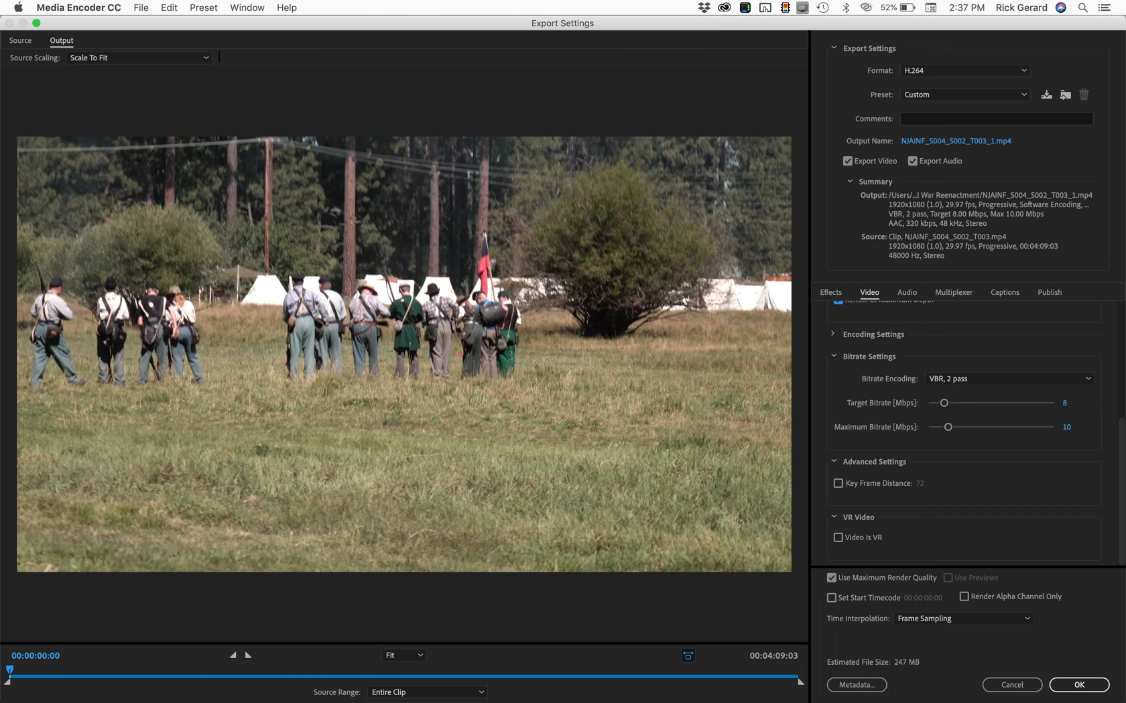Click the current timecode 00:00:00:00
The image size is (1126, 703).
tap(36, 655)
